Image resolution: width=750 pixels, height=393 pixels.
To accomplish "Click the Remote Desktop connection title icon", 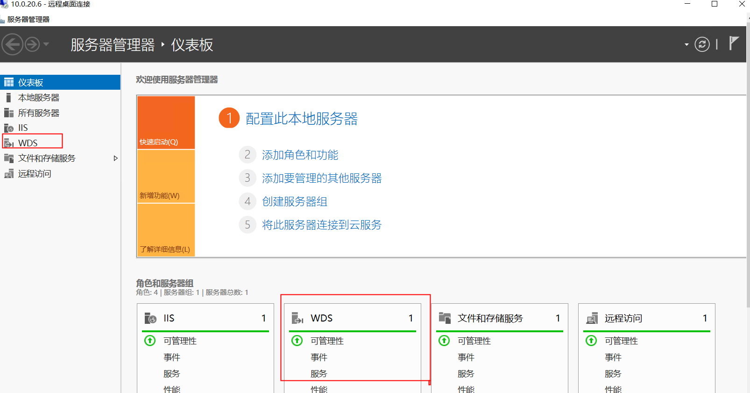I will pos(4,4).
